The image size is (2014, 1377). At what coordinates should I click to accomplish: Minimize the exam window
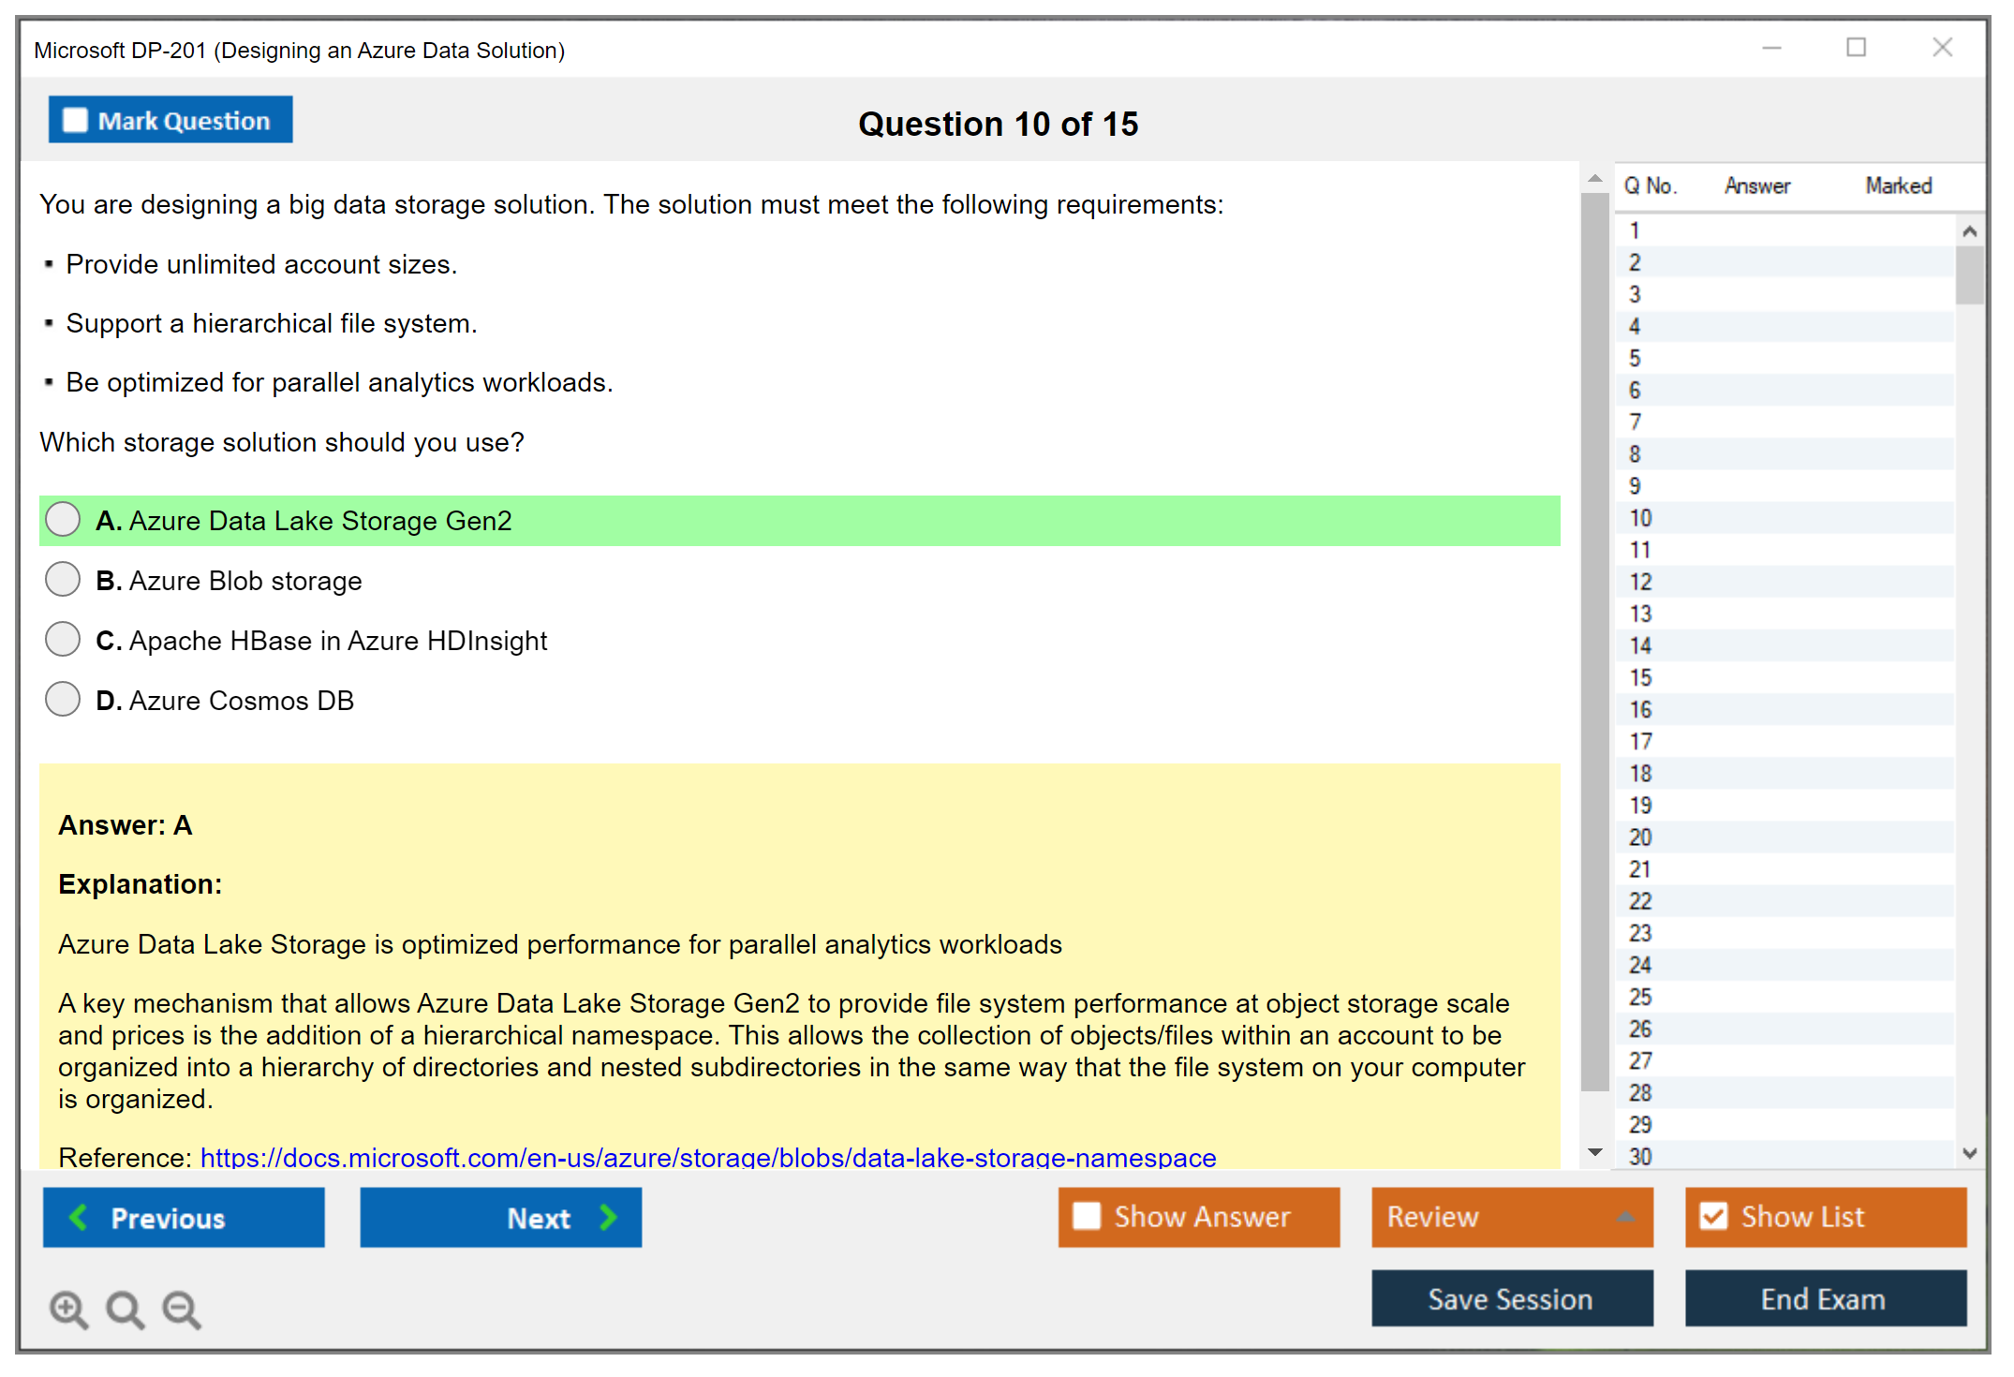1771,48
